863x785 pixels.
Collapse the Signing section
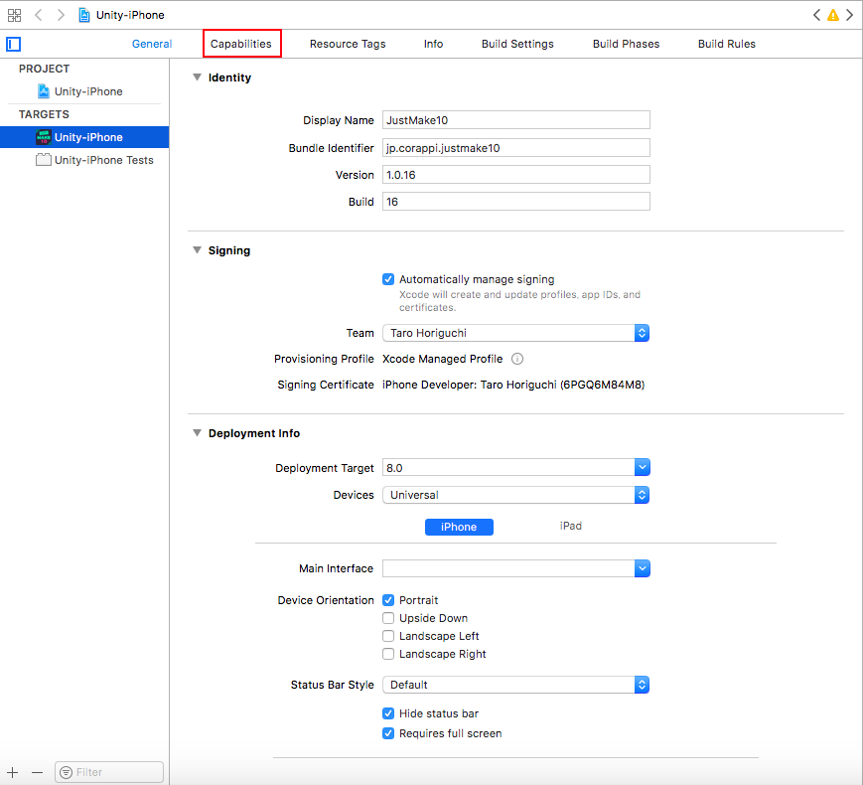197,250
